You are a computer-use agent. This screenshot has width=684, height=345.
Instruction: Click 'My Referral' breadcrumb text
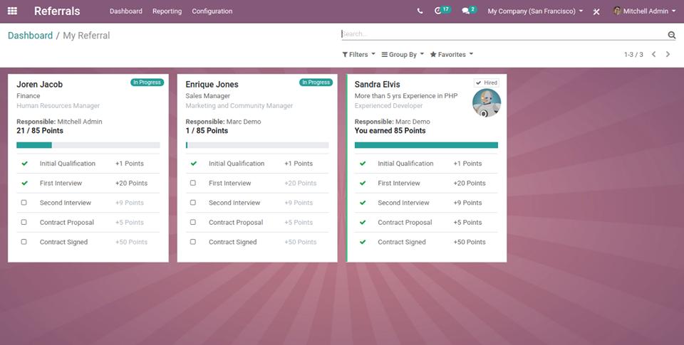coord(86,36)
